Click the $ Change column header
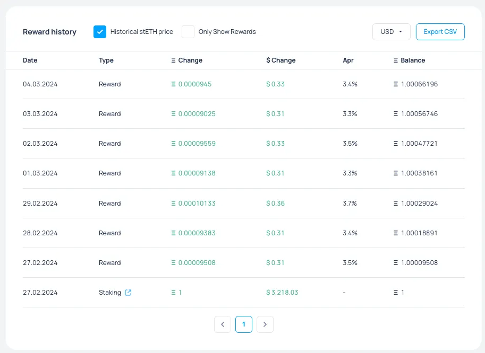 (281, 60)
